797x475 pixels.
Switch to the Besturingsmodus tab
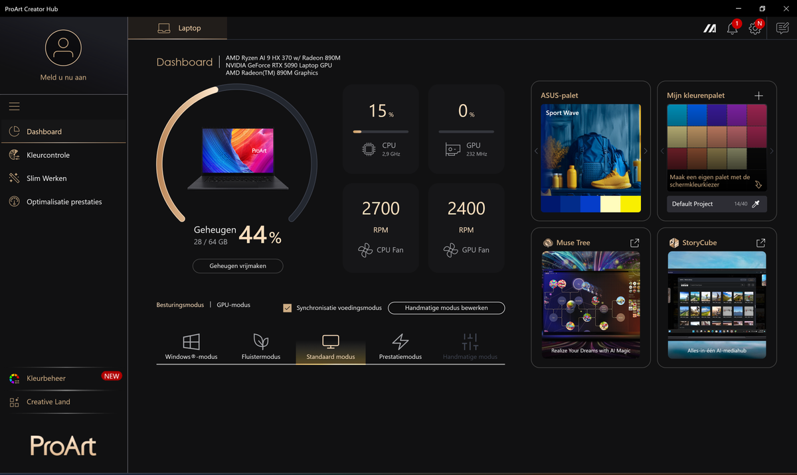(x=180, y=305)
